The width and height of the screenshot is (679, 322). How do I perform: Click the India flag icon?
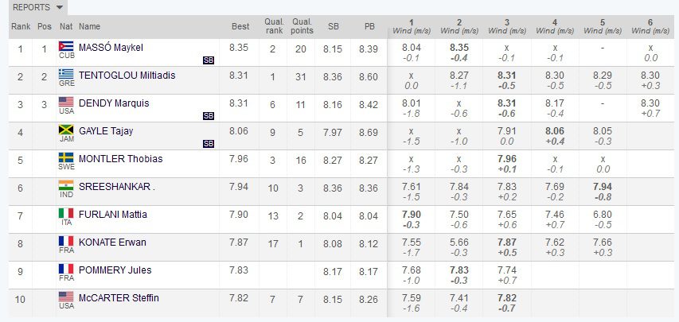click(66, 185)
